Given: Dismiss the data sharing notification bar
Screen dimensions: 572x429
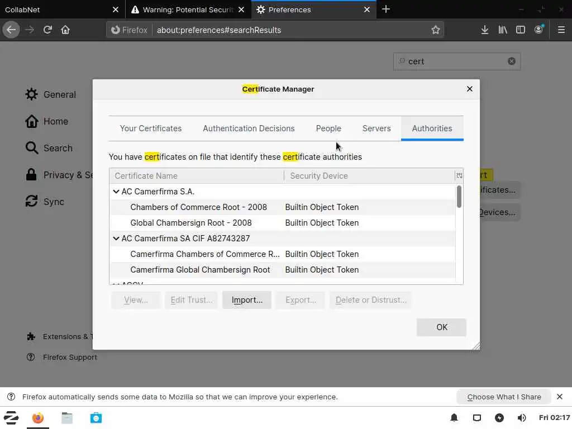Looking at the screenshot, I should pyautogui.click(x=560, y=397).
